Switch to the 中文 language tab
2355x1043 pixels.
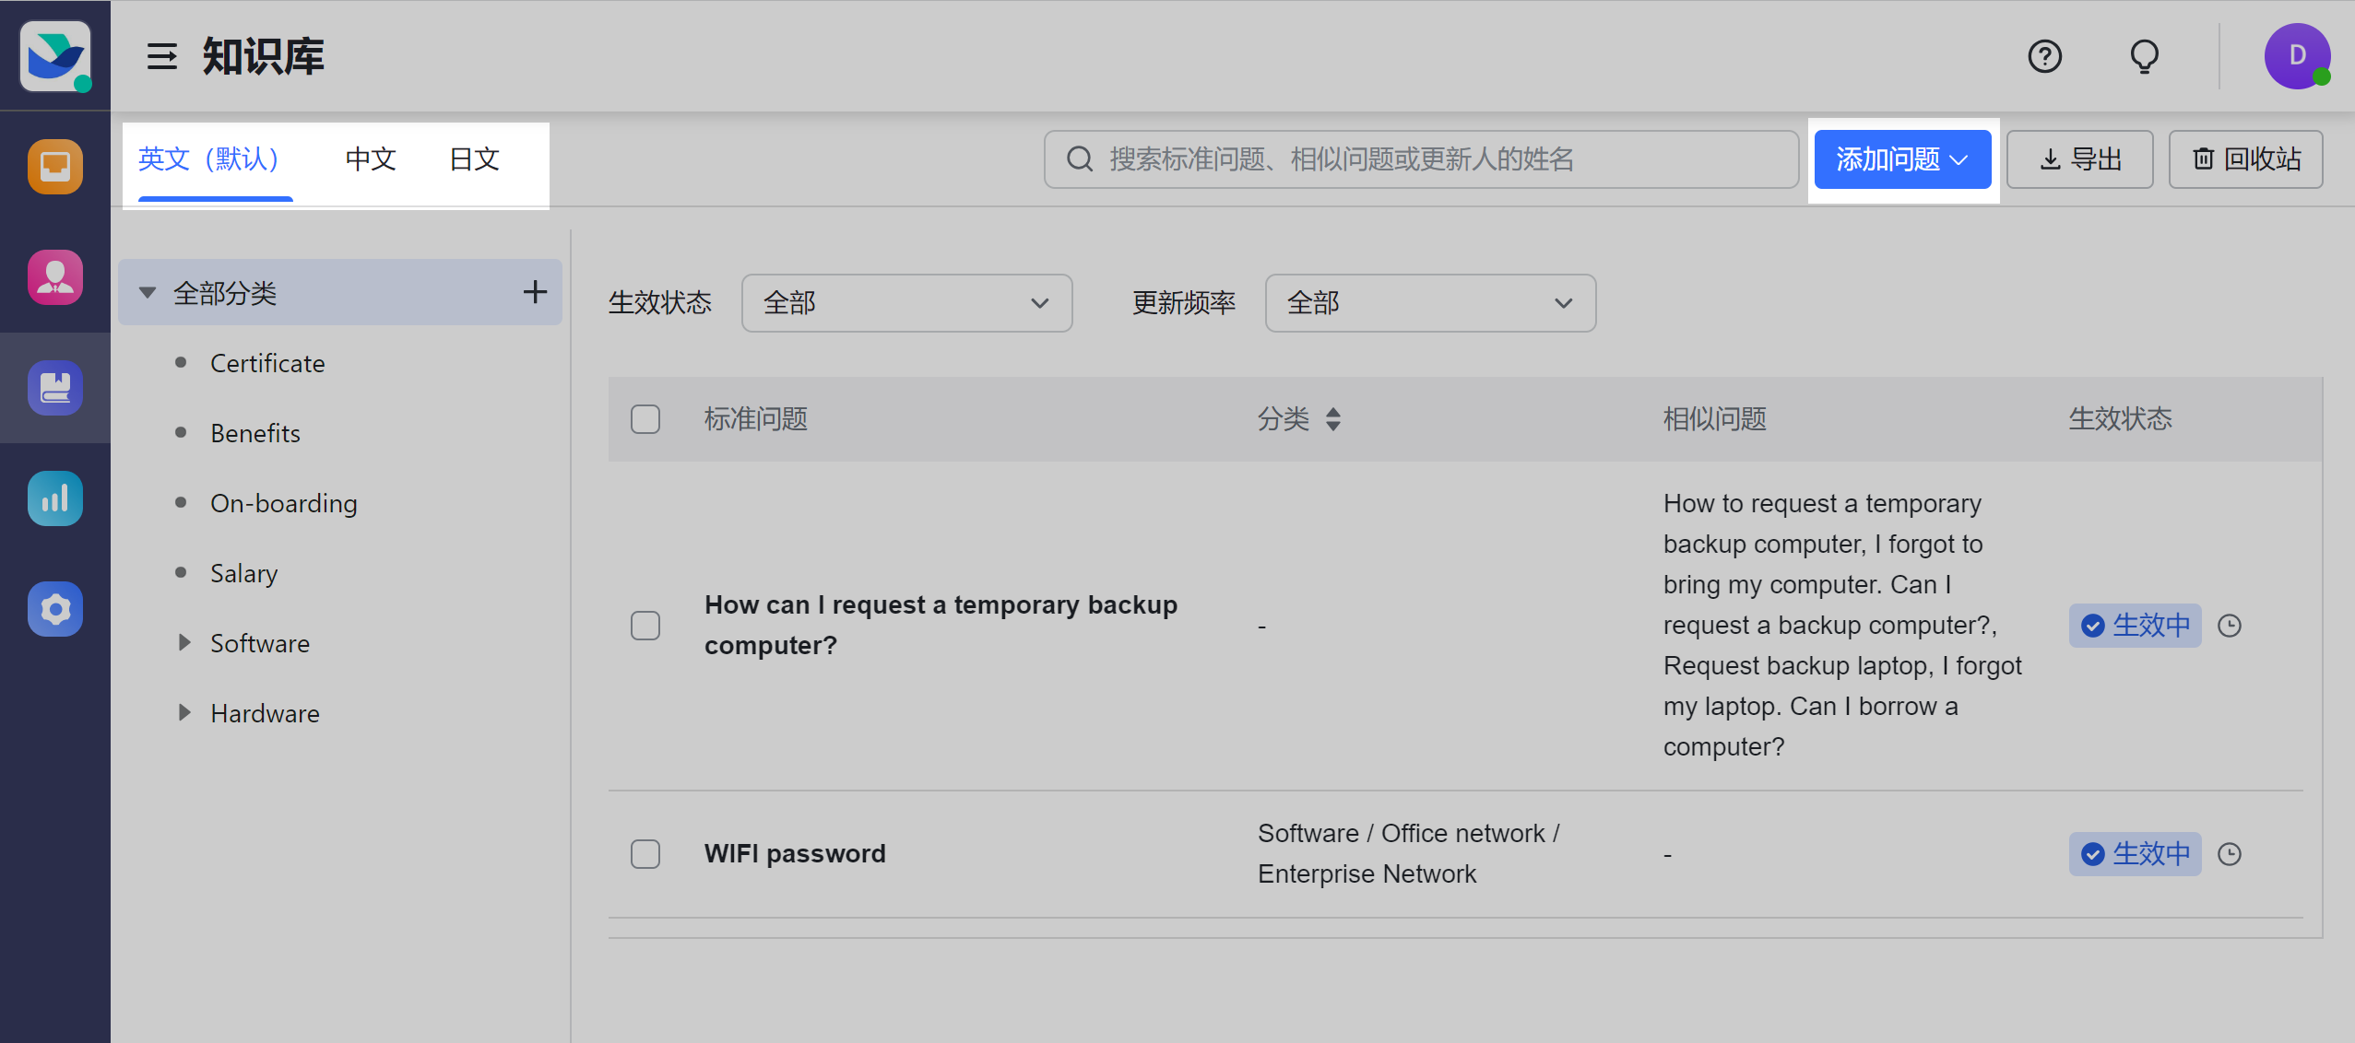click(x=369, y=158)
